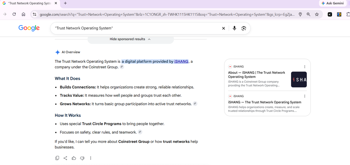Click the 'How It Works' heading
This screenshot has height=165, width=350.
68,115
